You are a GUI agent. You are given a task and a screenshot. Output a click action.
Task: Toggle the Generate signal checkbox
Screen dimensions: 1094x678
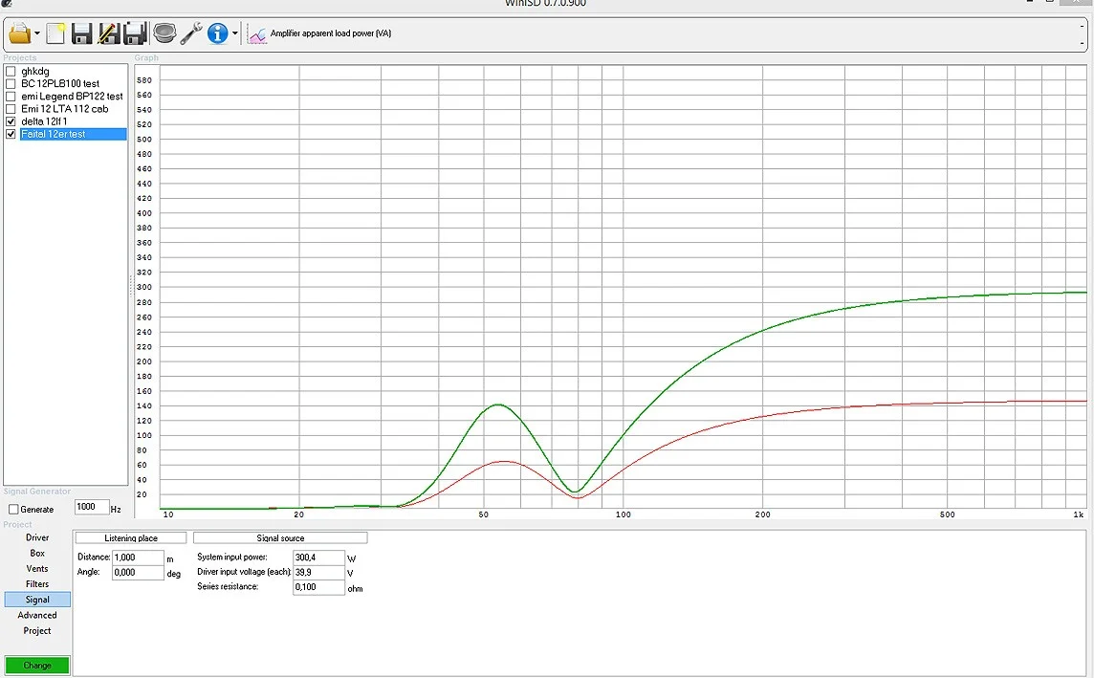pos(13,510)
